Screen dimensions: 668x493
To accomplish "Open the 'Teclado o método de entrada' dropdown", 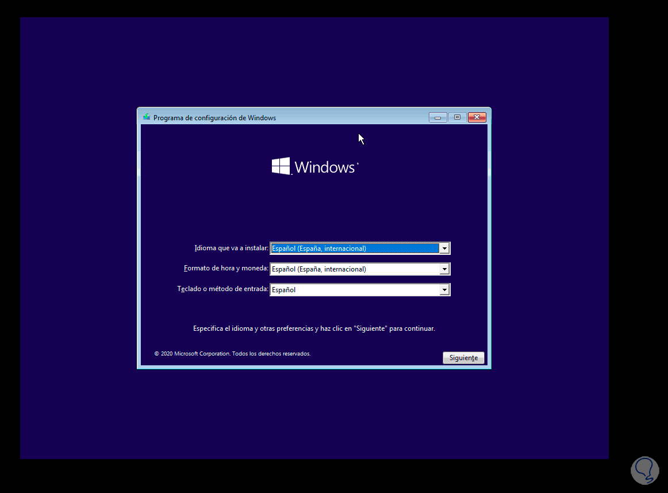I will [x=445, y=289].
